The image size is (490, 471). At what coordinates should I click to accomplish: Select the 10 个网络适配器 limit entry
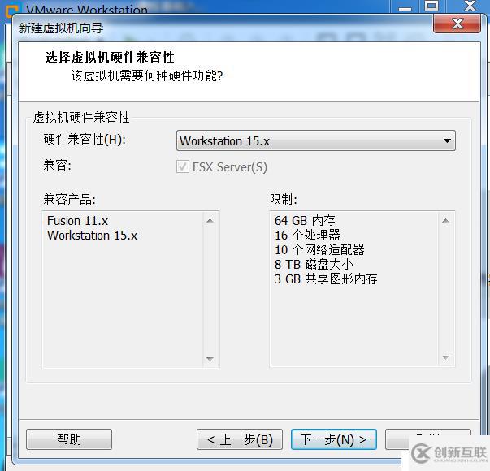pos(319,249)
